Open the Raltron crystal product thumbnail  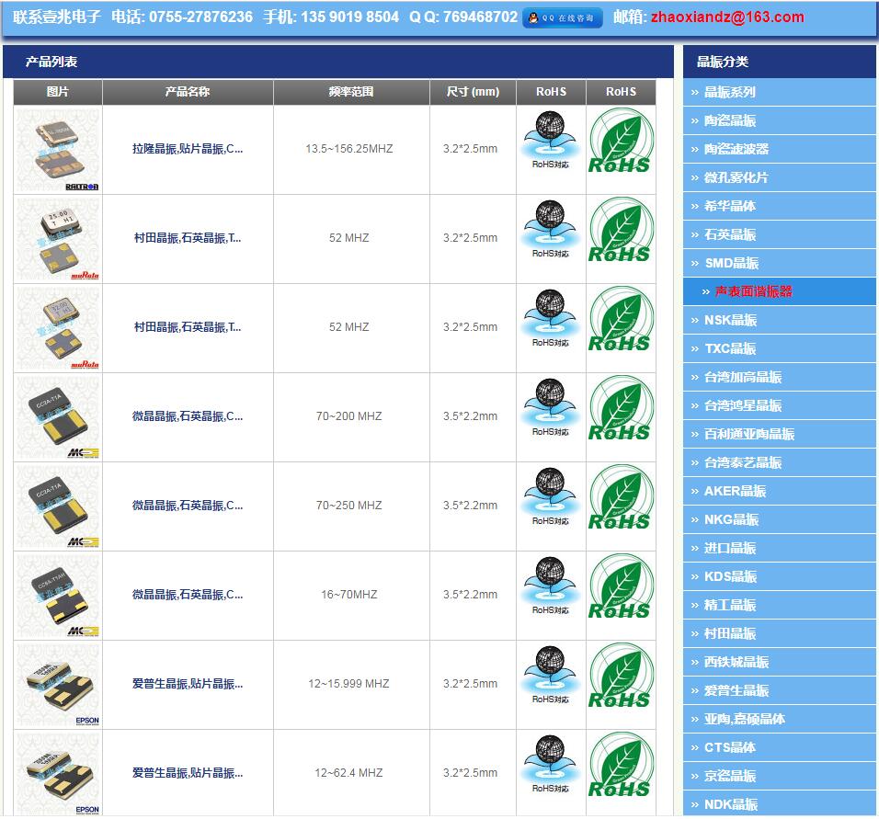(58, 149)
